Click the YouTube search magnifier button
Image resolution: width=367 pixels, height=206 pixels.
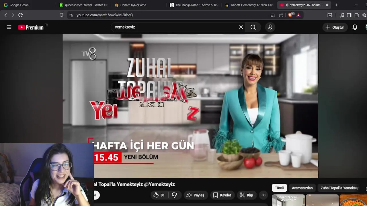pyautogui.click(x=253, y=27)
